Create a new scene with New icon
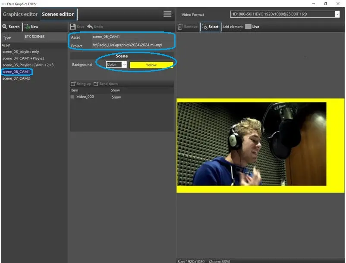The image size is (346, 263). [27, 27]
